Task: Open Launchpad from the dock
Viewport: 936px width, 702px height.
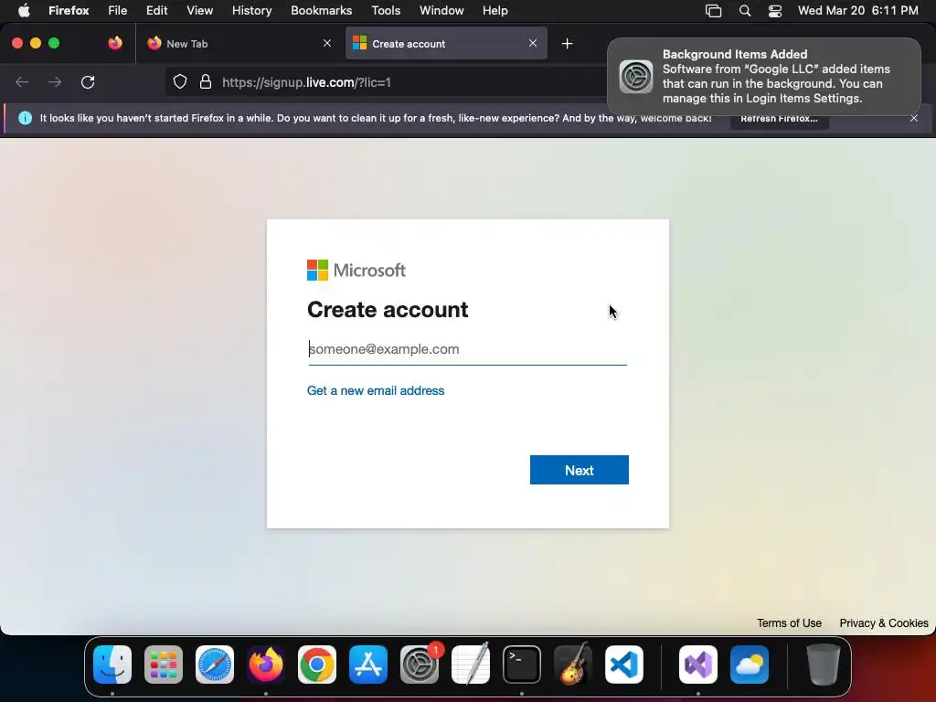Action: [164, 665]
